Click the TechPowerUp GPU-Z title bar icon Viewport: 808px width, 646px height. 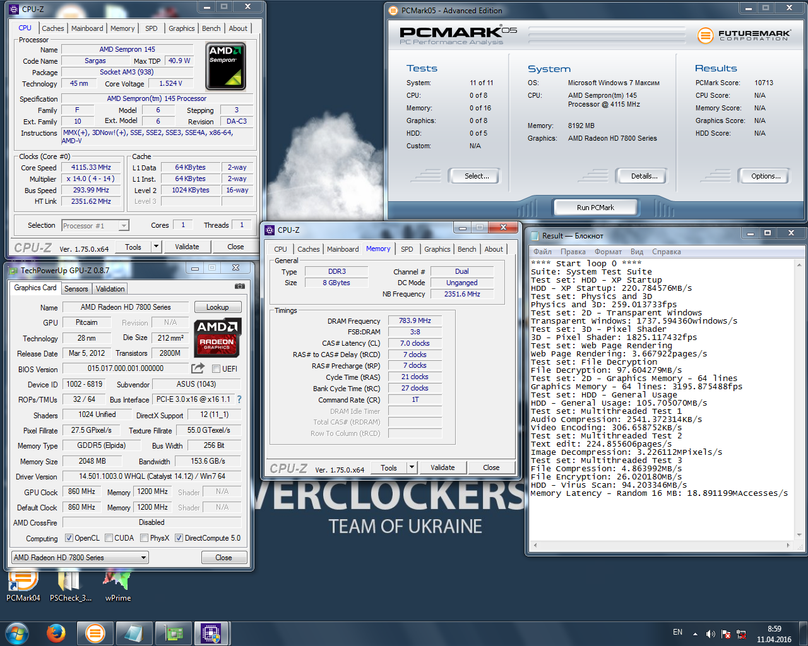[x=13, y=270]
